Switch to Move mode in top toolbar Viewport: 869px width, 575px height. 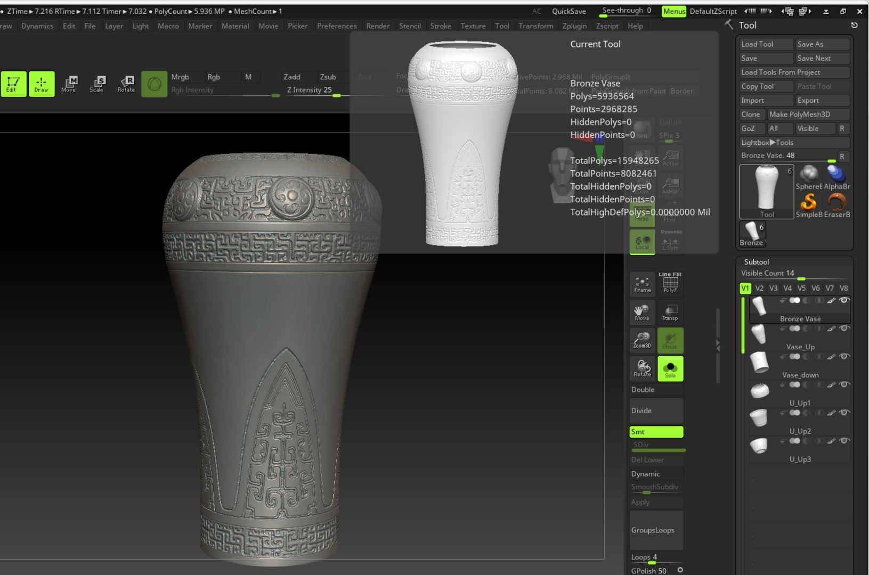coord(69,84)
